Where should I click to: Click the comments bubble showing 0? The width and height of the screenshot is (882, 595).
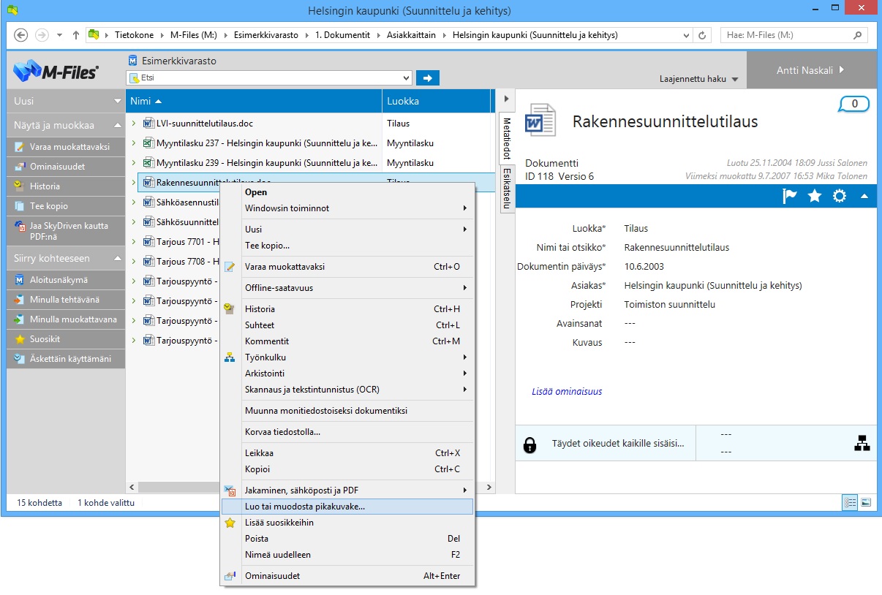click(x=854, y=105)
